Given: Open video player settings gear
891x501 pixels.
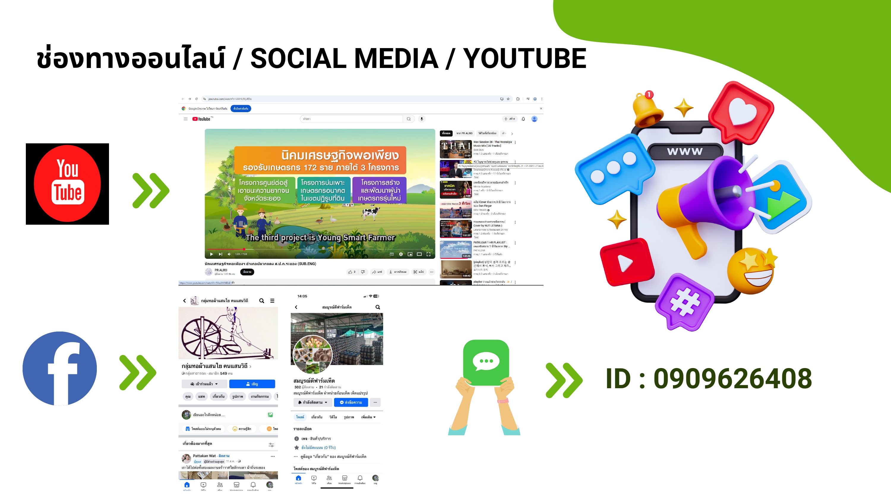Looking at the screenshot, I should coord(401,254).
